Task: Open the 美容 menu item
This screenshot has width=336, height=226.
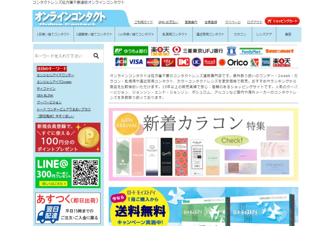Action: (x=288, y=34)
